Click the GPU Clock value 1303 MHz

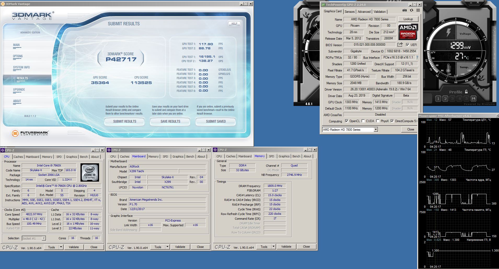point(351,102)
